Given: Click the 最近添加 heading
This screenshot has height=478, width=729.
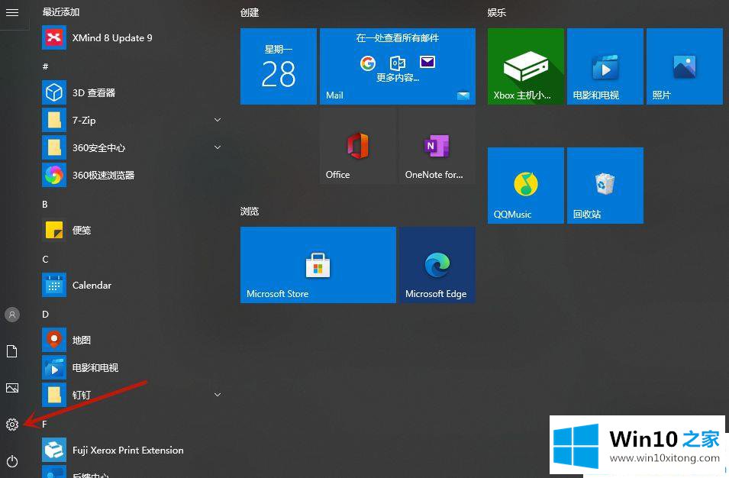Looking at the screenshot, I should [61, 12].
